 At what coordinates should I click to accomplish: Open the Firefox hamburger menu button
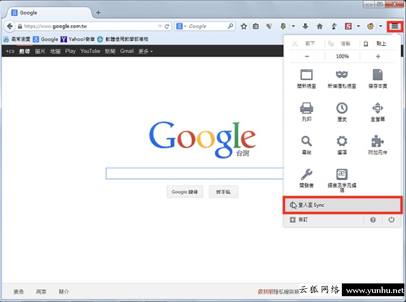click(395, 26)
